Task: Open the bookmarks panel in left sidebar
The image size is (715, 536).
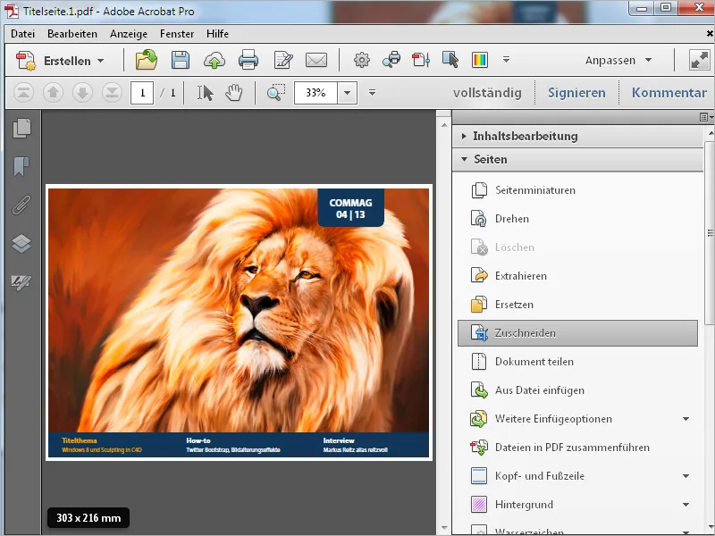Action: coord(21,166)
